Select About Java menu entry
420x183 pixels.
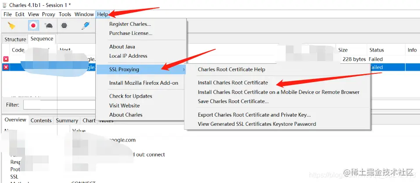(x=122, y=47)
